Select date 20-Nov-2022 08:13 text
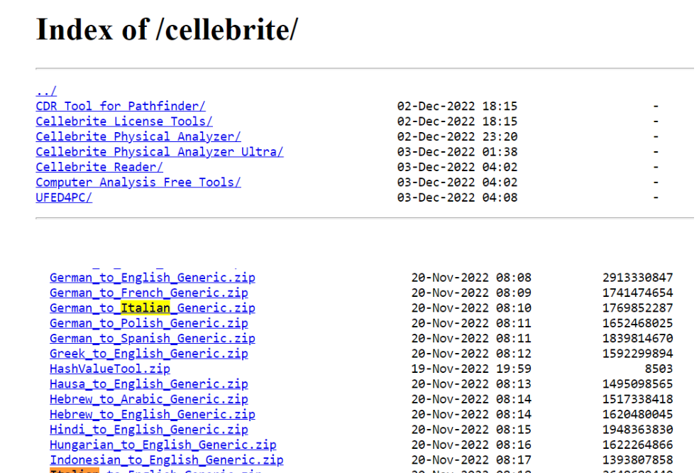The width and height of the screenshot is (699, 473). pos(471,384)
